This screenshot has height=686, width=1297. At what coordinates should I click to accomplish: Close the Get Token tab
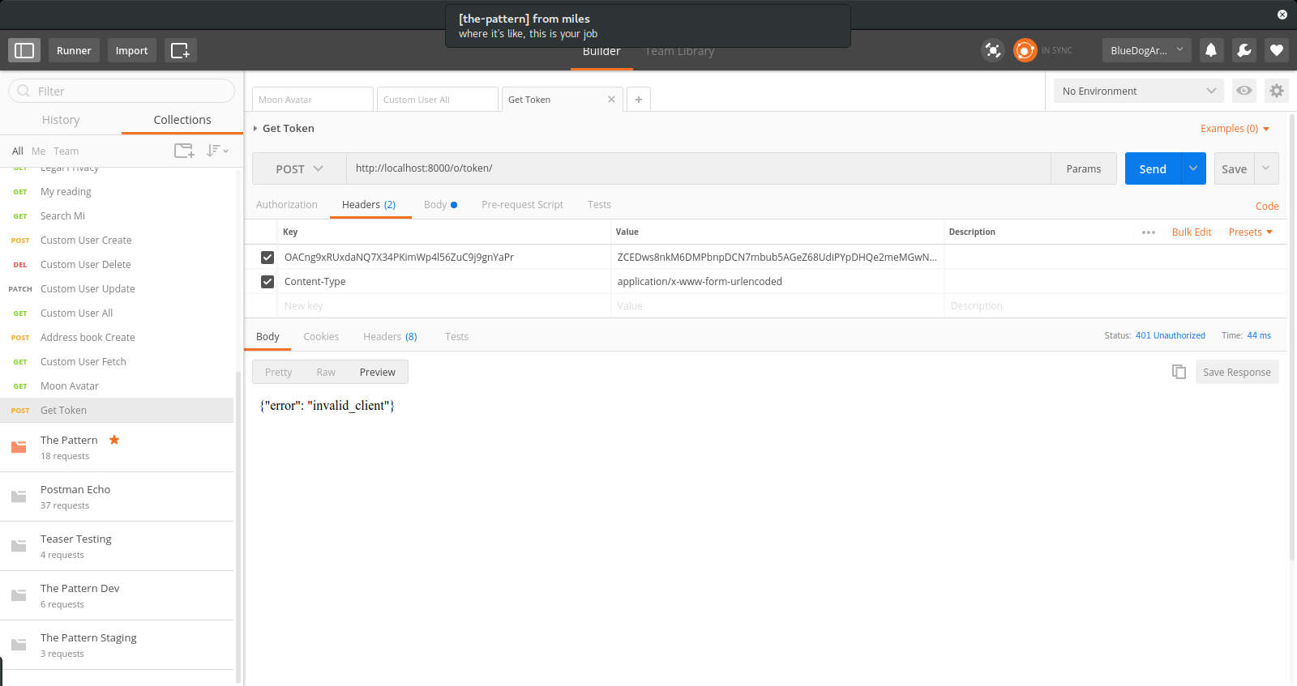click(611, 100)
